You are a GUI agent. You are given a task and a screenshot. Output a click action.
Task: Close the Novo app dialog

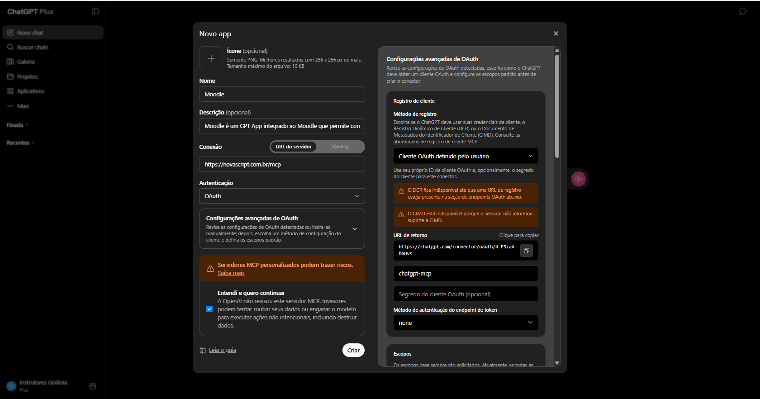(x=556, y=33)
